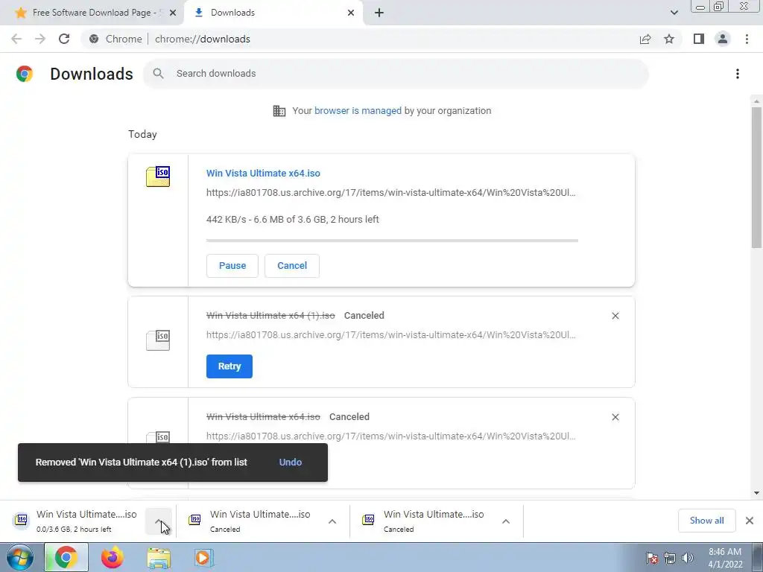Click the share page icon in address bar
The image size is (763, 572).
pos(645,39)
